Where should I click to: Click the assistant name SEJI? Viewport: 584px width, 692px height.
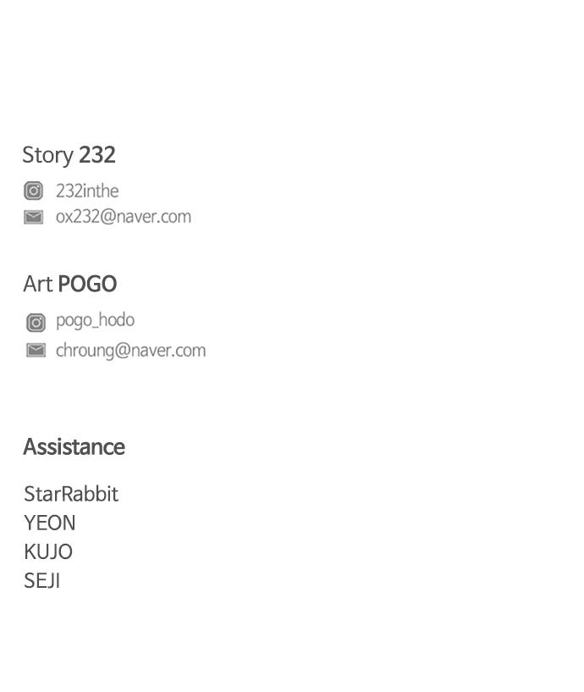(42, 581)
